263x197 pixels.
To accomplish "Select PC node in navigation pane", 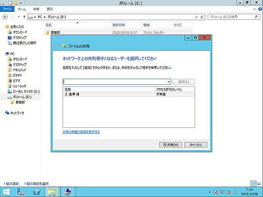I will (x=10, y=54).
